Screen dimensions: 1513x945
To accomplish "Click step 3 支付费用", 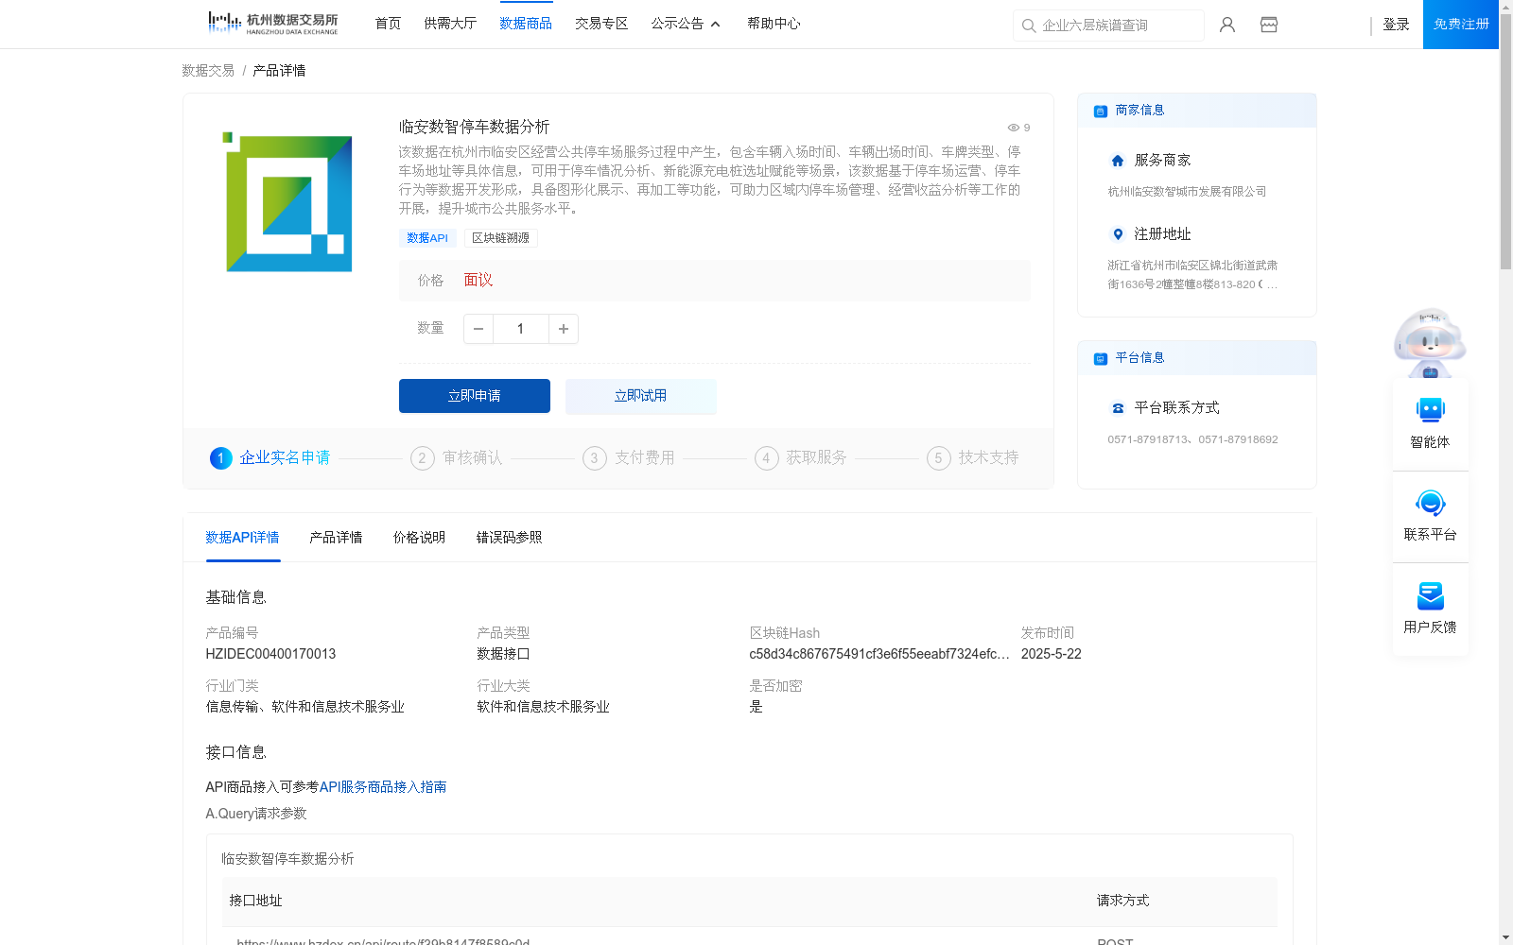I will [629, 458].
